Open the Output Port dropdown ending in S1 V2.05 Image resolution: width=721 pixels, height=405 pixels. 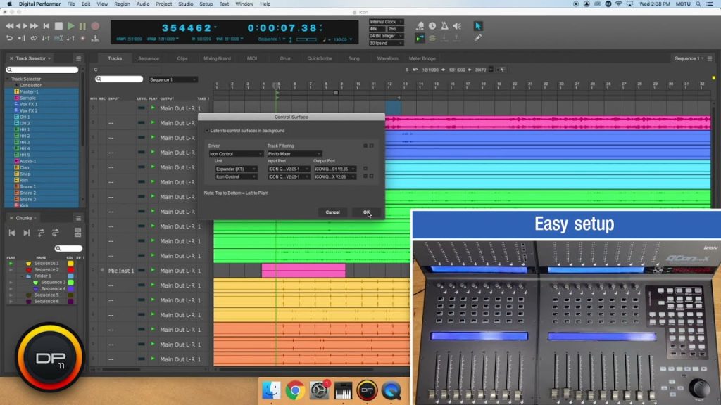pyautogui.click(x=334, y=169)
